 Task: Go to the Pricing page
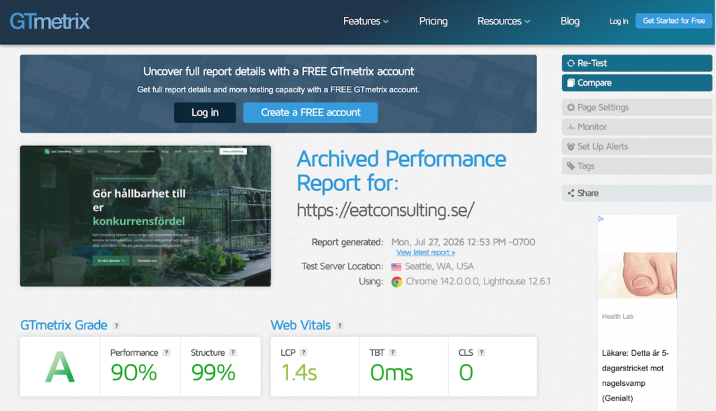click(x=434, y=21)
